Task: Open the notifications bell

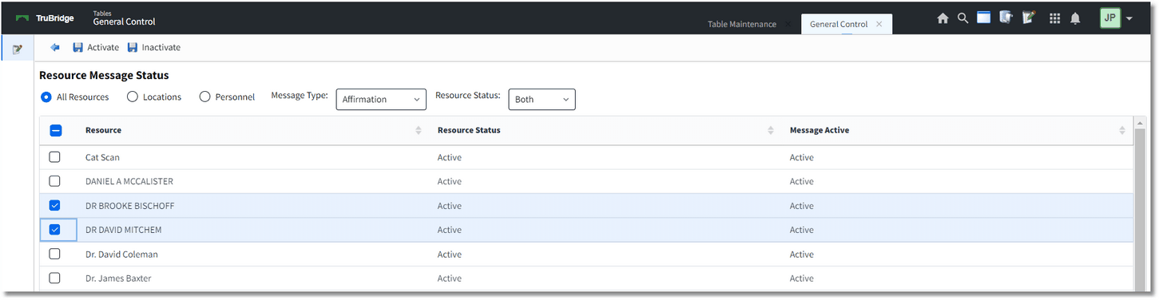Action: (x=1076, y=18)
